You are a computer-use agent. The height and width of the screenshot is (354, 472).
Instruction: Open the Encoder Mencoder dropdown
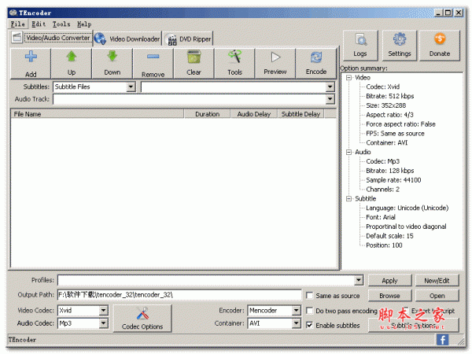[x=297, y=310]
